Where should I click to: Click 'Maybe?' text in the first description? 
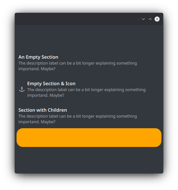point(48,69)
